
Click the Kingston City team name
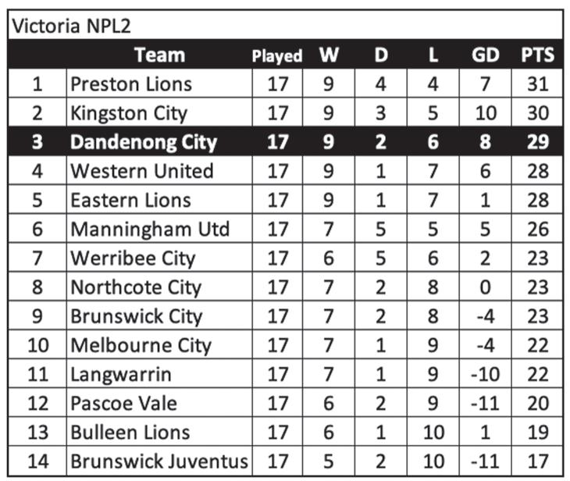pos(129,113)
